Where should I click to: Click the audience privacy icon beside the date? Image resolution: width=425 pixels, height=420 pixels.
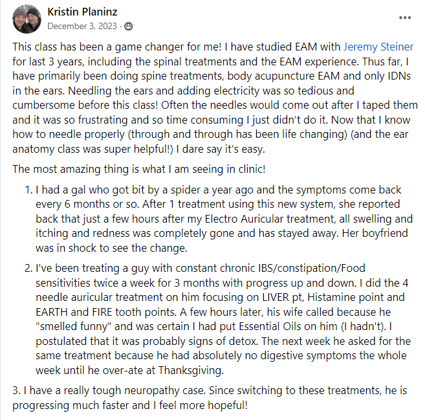click(x=128, y=27)
